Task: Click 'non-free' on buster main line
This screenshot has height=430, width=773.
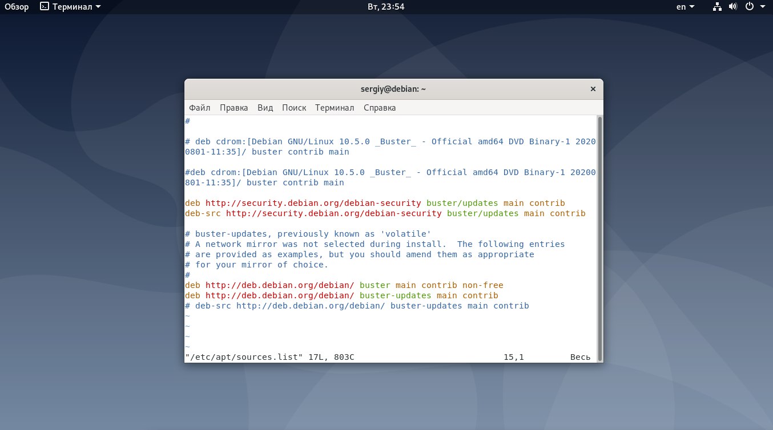Action: [x=482, y=285]
